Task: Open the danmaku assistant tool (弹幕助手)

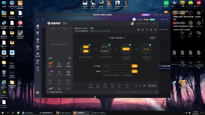Action: click(50, 65)
